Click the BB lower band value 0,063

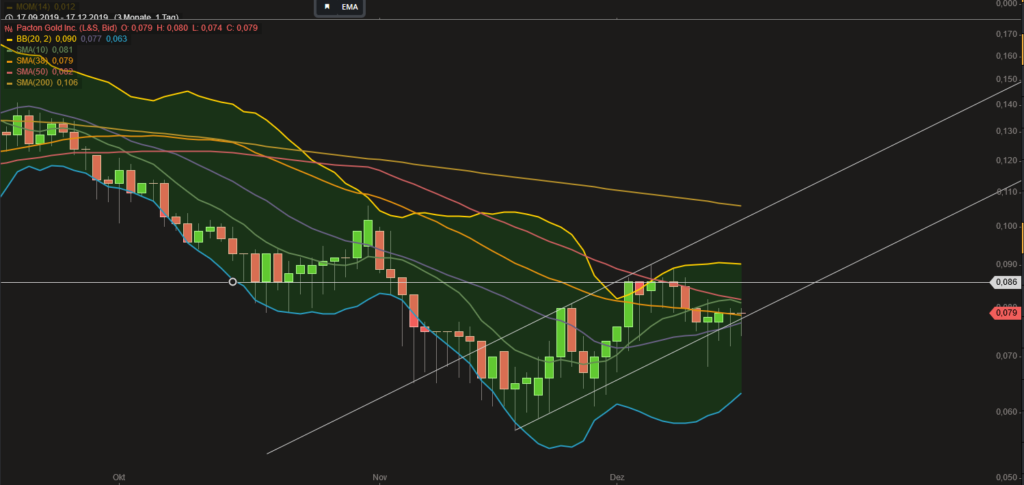point(116,39)
